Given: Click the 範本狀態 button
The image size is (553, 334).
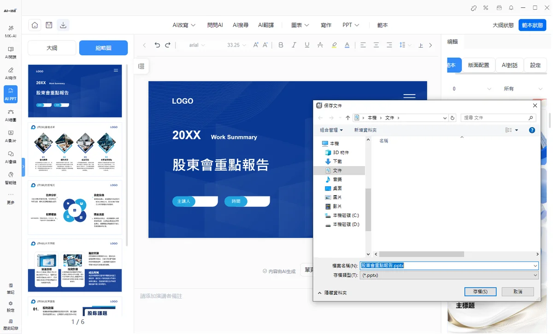Looking at the screenshot, I should pos(532,25).
